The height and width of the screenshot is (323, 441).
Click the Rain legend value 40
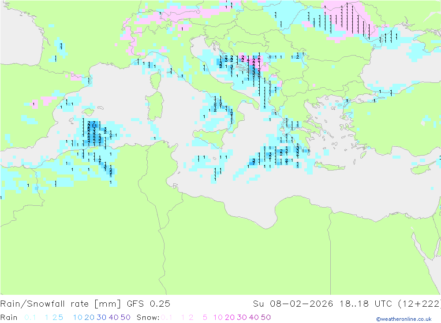click(114, 317)
